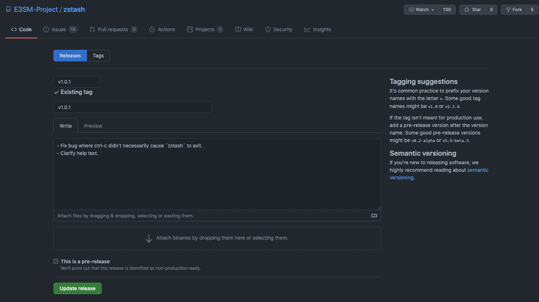Screen dimensions: 539x302
Task: Toggle the This is a pre-release checkbox
Action: (56, 261)
